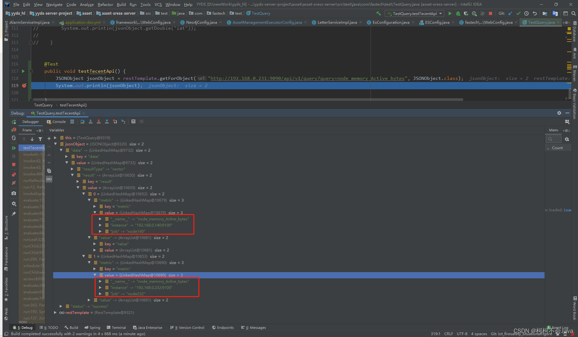
Task: Open the URL link in the getForObject call
Action: 307,78
